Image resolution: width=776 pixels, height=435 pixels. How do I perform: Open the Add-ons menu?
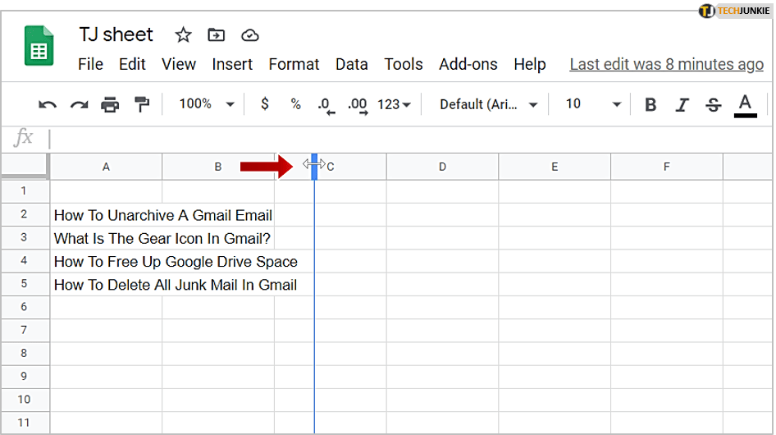click(x=468, y=64)
